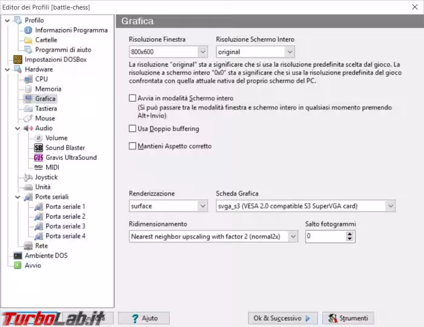Select MIDI tree item

pyautogui.click(x=53, y=168)
